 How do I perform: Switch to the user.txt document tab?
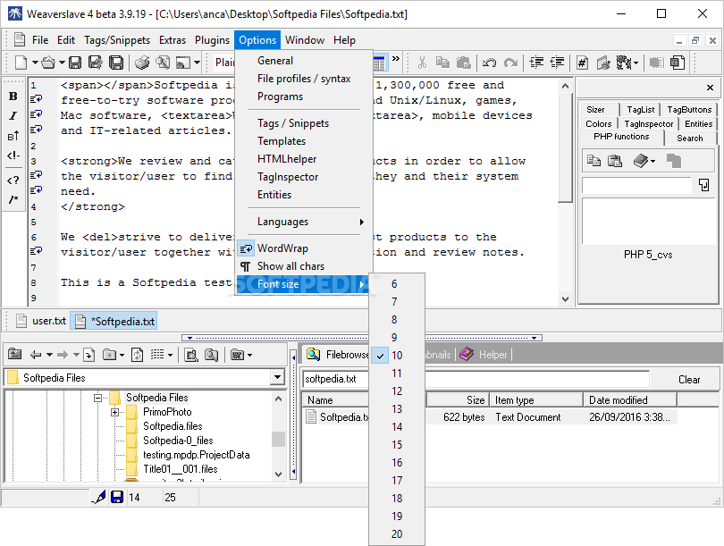tap(41, 321)
